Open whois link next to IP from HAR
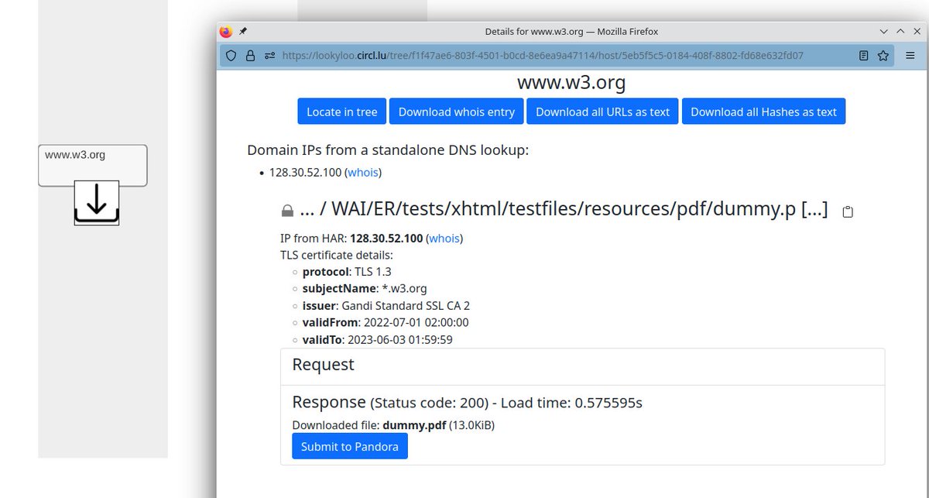929x498 pixels. 444,238
